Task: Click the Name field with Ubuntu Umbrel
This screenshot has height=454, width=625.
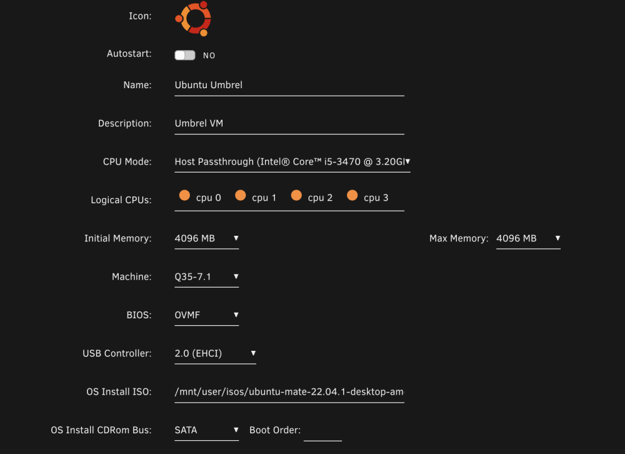Action: (289, 86)
